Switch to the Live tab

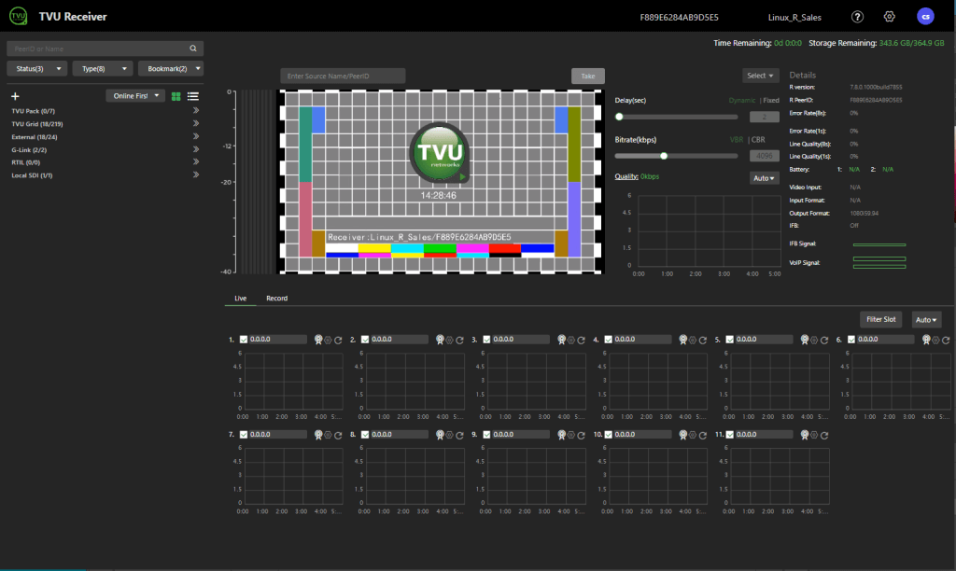tap(240, 298)
